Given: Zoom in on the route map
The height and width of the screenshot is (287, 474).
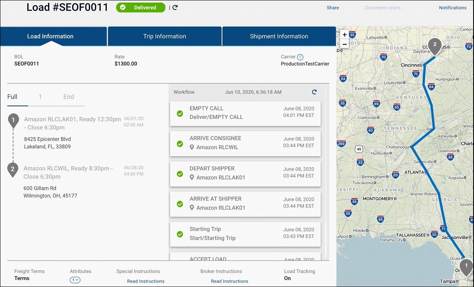Looking at the screenshot, I should 344,35.
